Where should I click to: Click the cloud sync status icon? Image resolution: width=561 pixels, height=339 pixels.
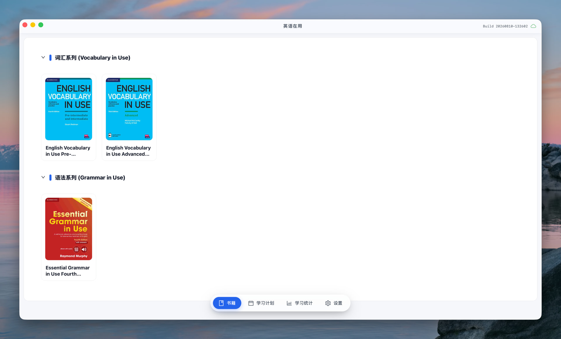click(533, 26)
